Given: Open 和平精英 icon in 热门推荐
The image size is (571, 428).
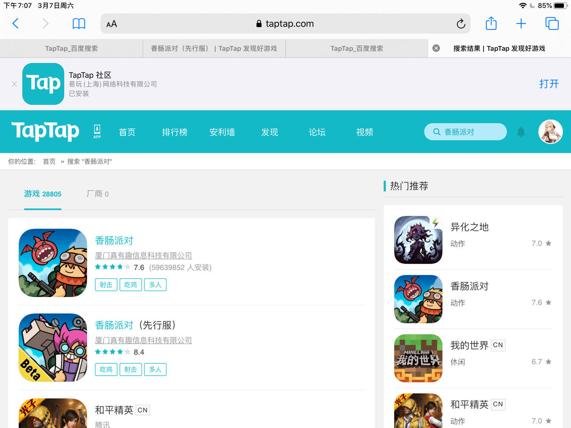Looking at the screenshot, I should tap(418, 411).
